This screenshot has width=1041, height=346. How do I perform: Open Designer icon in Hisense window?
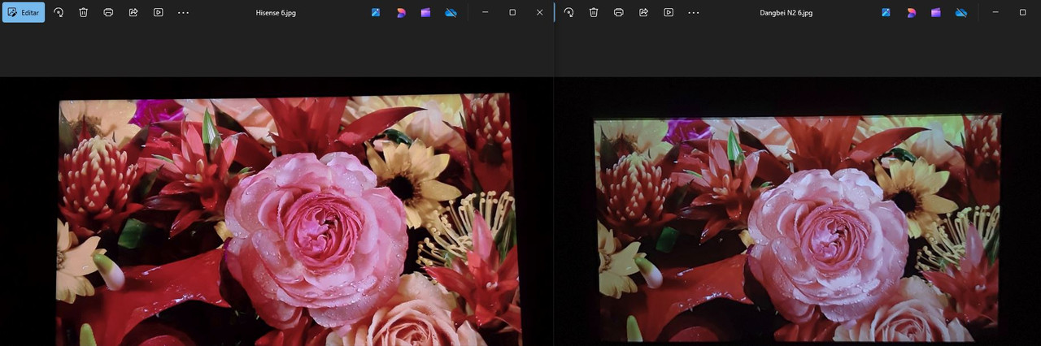click(401, 12)
